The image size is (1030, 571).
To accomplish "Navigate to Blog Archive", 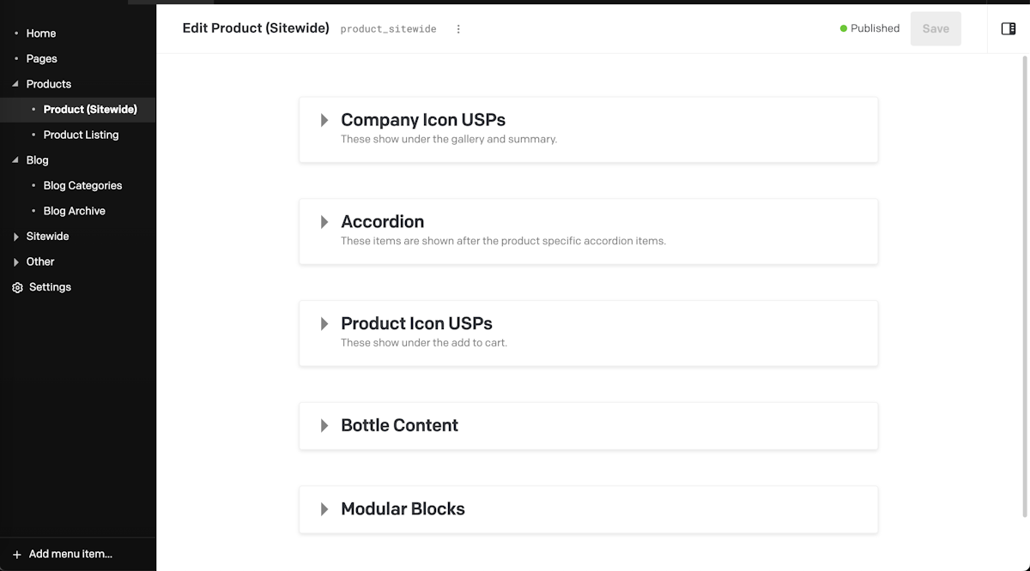I will click(x=75, y=210).
